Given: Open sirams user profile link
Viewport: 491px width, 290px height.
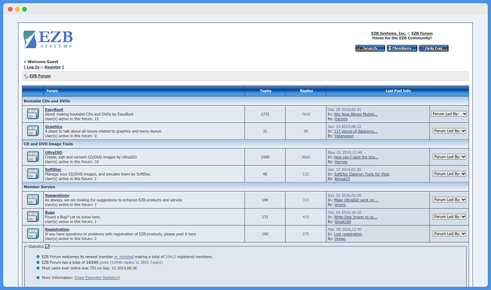Looking at the screenshot, I should (340, 205).
